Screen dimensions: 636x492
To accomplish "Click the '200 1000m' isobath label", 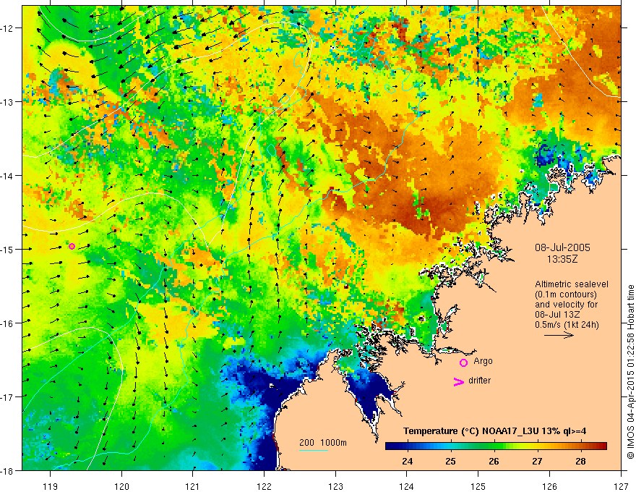I will pos(323,443).
